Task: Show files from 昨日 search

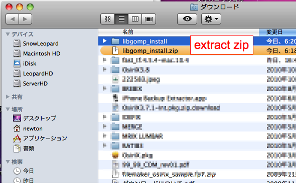Action: click(x=24, y=180)
